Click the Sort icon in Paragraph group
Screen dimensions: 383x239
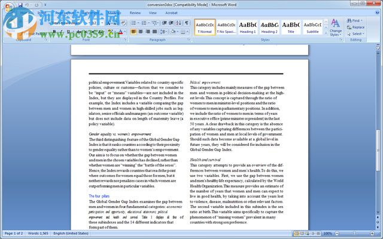(x=179, y=23)
